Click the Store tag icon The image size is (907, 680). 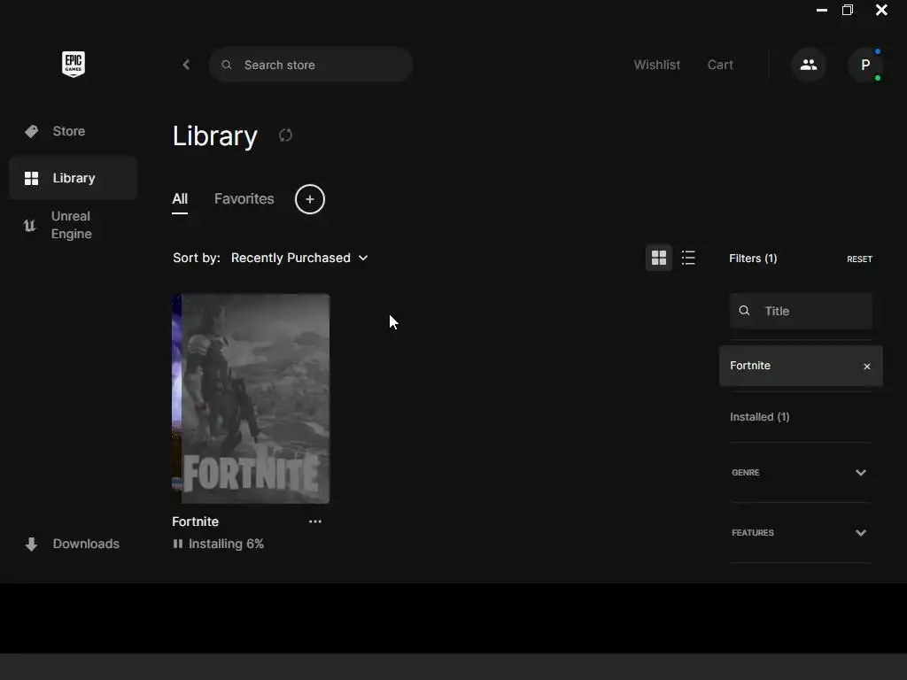[x=32, y=131]
